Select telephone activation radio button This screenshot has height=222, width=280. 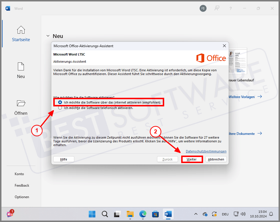pos(60,108)
